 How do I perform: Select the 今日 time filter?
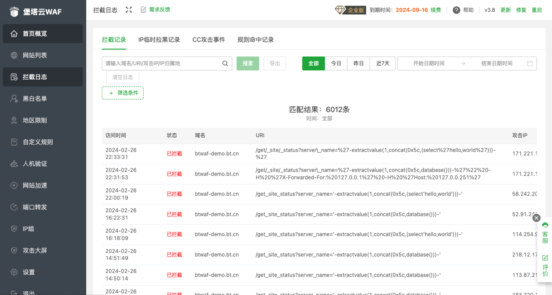pos(336,63)
